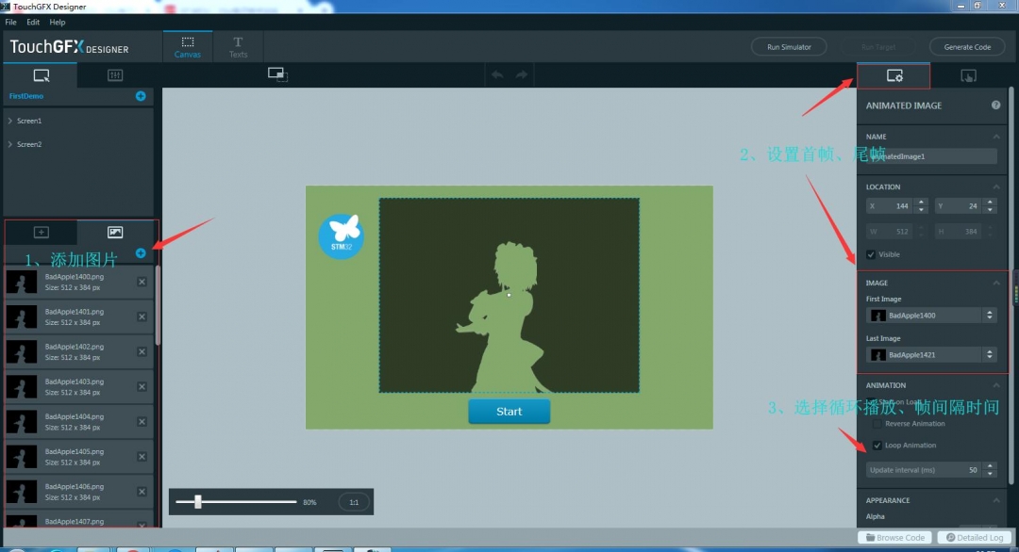
Task: Increase the Update interval value
Action: click(990, 465)
